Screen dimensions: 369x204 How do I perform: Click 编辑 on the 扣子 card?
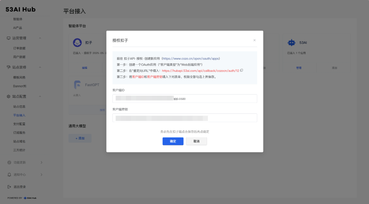[x=84, y=68]
